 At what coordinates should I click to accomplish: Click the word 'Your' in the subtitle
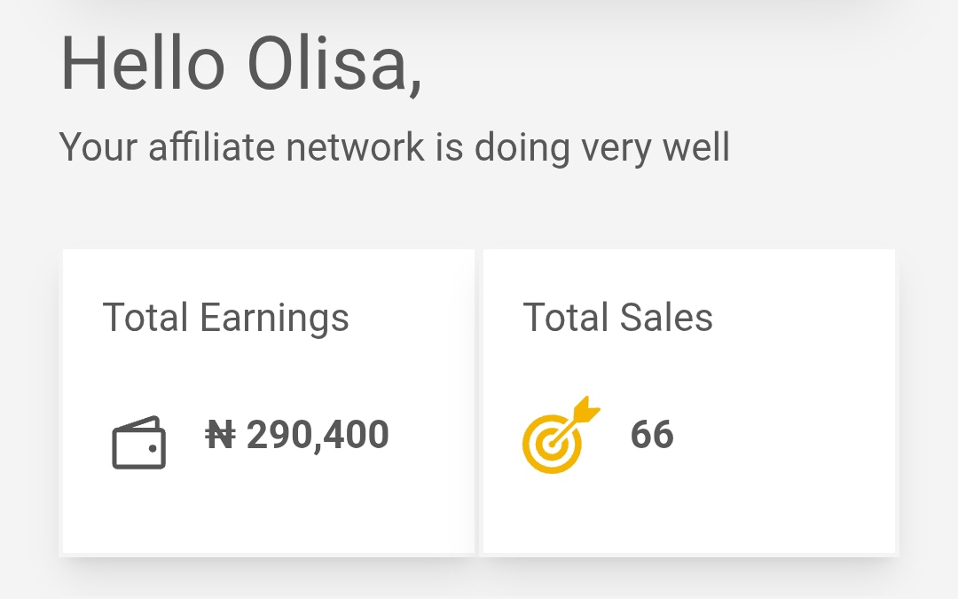point(98,147)
